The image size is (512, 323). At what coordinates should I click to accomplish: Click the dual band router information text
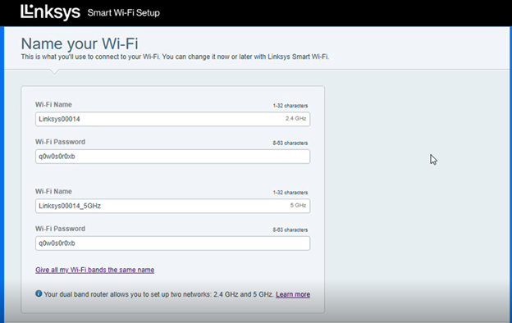[x=158, y=294]
